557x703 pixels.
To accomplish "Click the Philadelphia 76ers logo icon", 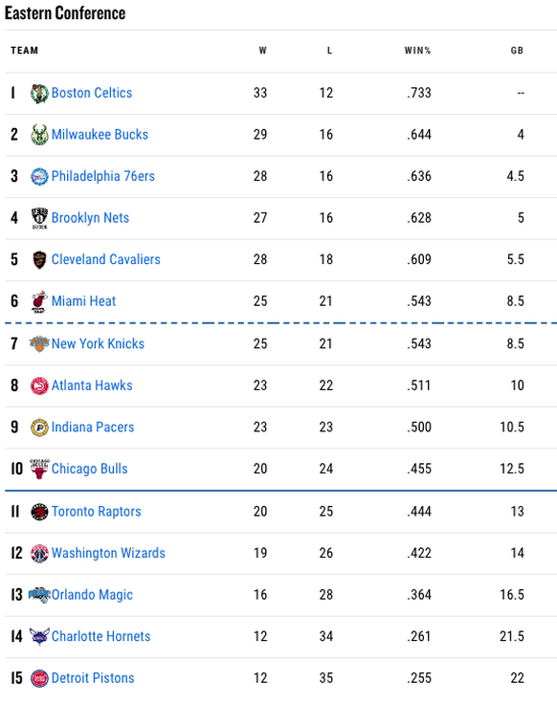I will [x=39, y=177].
